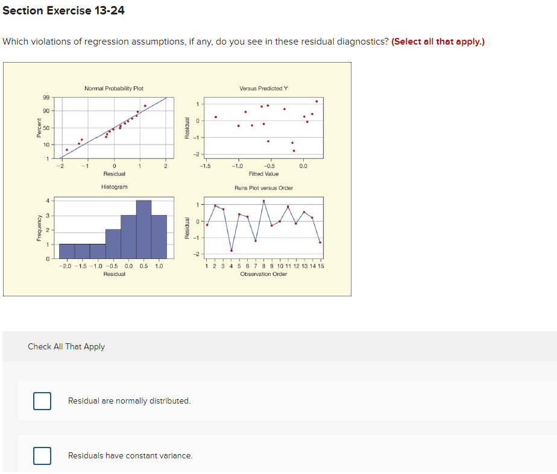Click the Histogram chart of residuals
This screenshot has width=557, height=474.
[114, 228]
